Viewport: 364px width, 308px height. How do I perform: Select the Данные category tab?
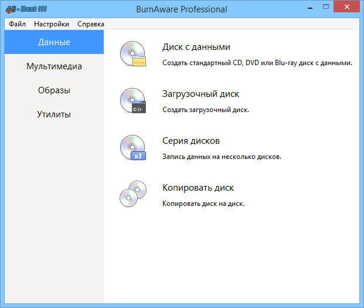tap(54, 42)
